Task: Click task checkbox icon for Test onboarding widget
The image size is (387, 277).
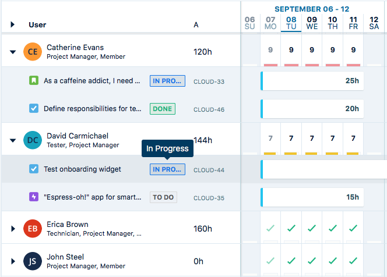Action: [x=34, y=169]
